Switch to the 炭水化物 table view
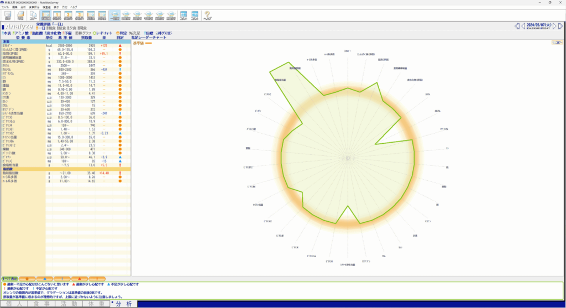 click(53, 33)
